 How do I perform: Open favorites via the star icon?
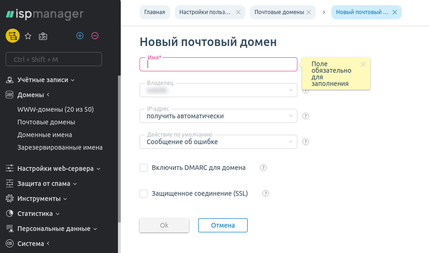click(28, 36)
